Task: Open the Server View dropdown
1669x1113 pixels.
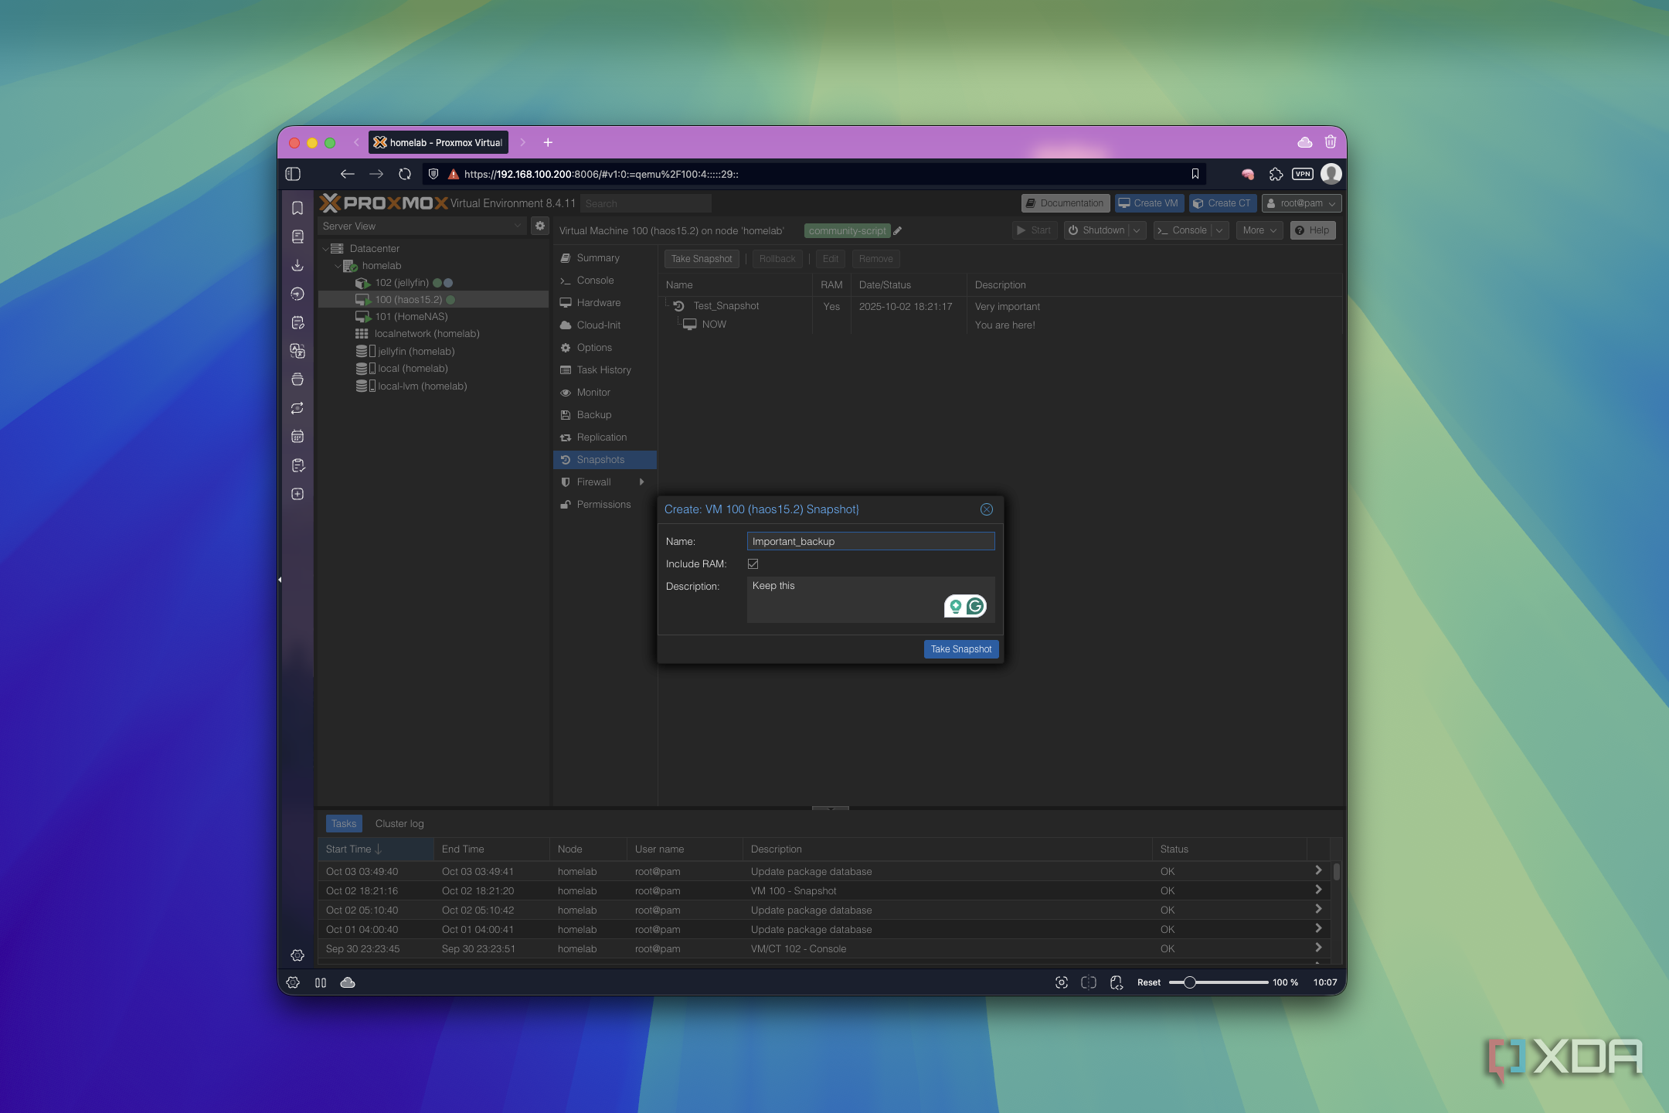Action: pyautogui.click(x=423, y=226)
